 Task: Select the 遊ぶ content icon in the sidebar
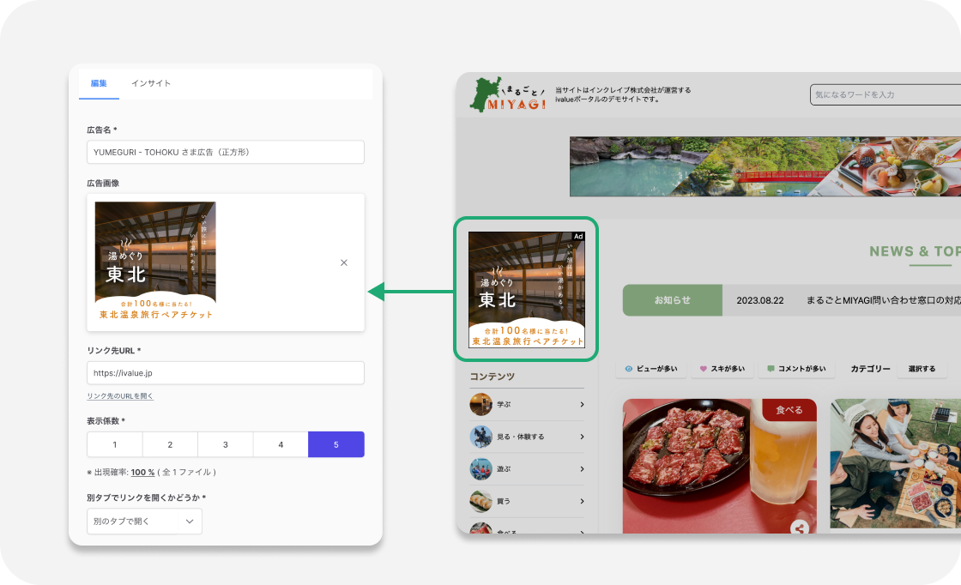[x=480, y=469]
